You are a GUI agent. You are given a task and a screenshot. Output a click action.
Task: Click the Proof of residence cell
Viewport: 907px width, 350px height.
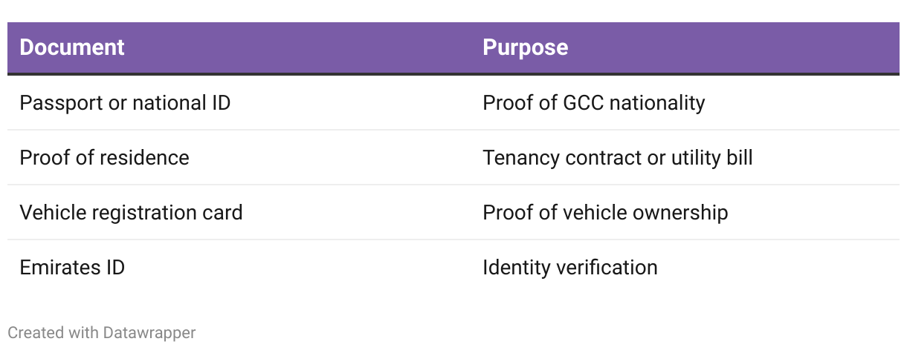click(104, 157)
